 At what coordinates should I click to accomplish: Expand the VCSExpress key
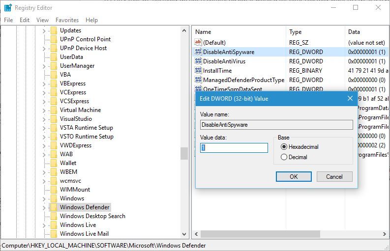(44, 101)
